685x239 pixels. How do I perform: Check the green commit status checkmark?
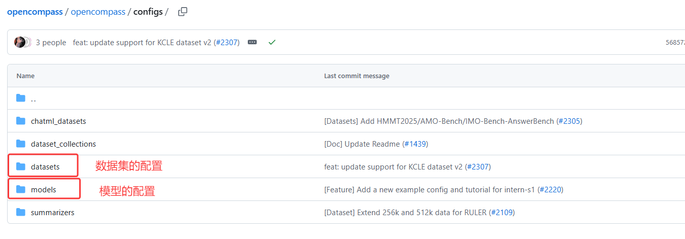[x=272, y=42]
